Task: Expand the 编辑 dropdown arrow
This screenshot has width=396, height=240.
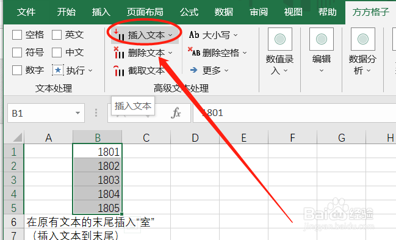Action: (x=322, y=71)
